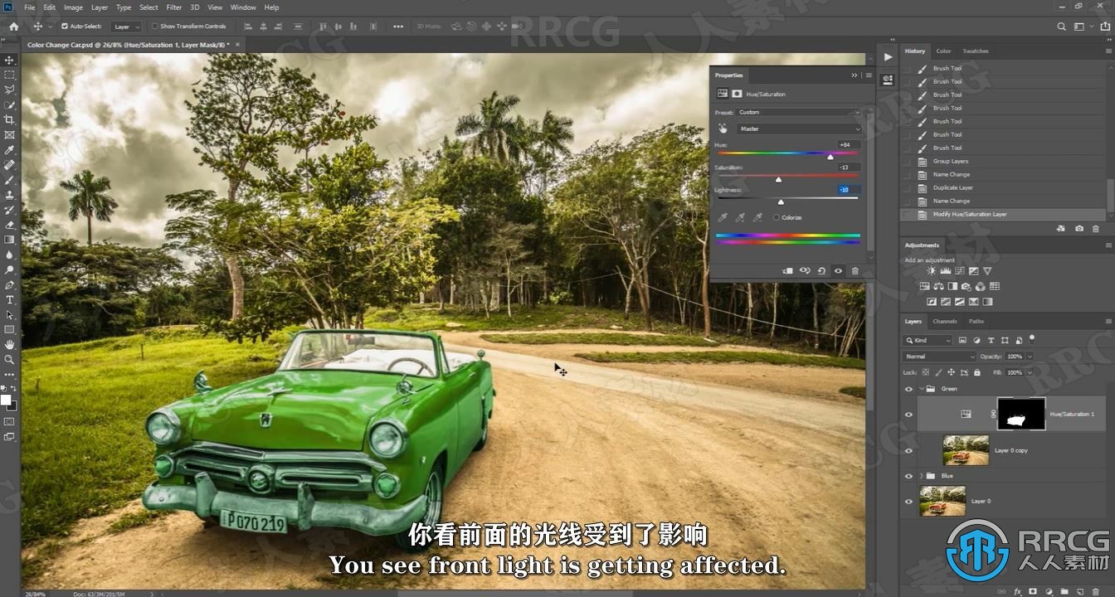
Task: Open the Normal blend mode dropdown
Action: click(940, 357)
